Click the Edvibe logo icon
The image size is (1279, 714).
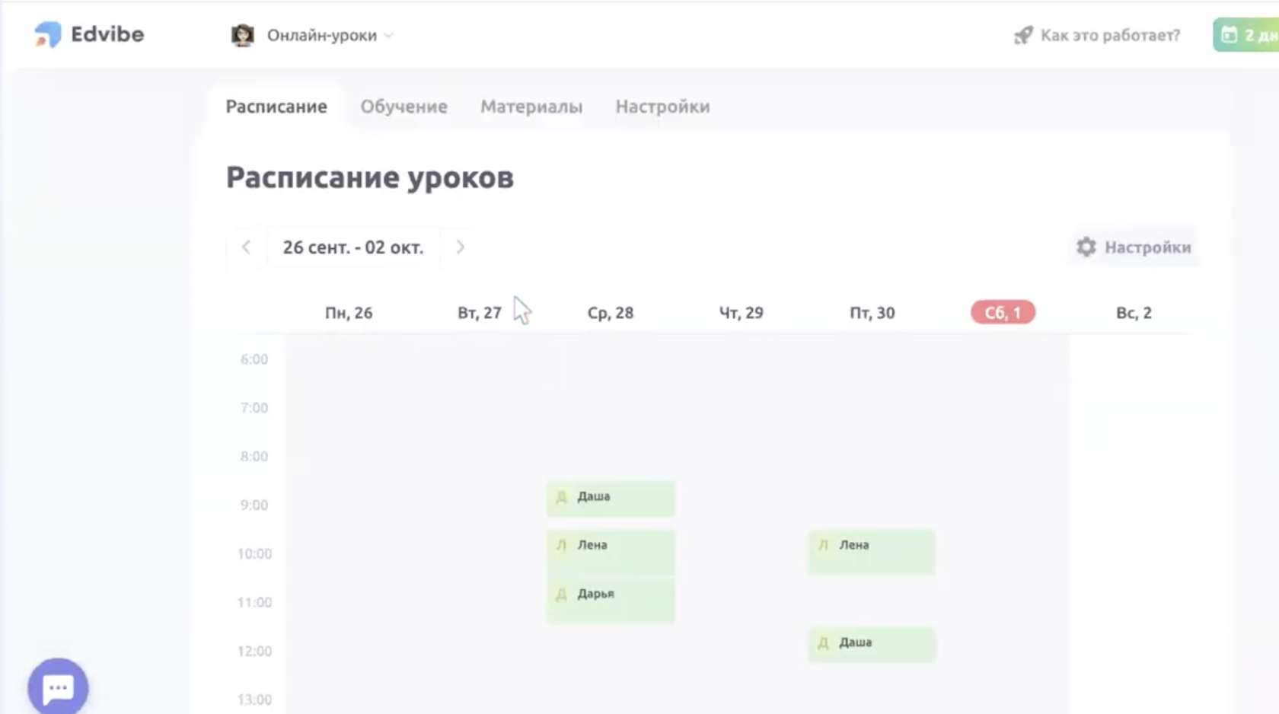(48, 34)
